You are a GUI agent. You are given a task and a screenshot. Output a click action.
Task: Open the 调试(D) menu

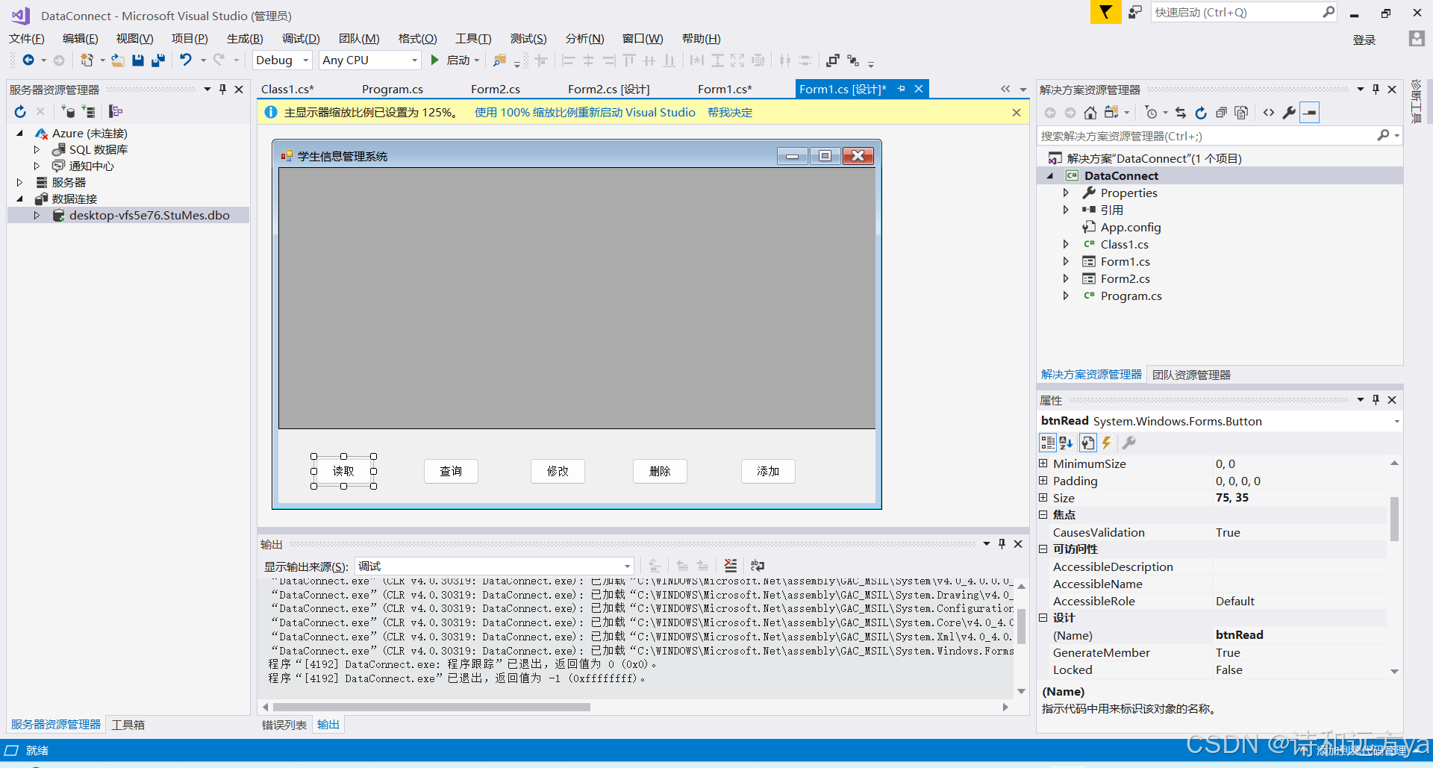click(301, 39)
